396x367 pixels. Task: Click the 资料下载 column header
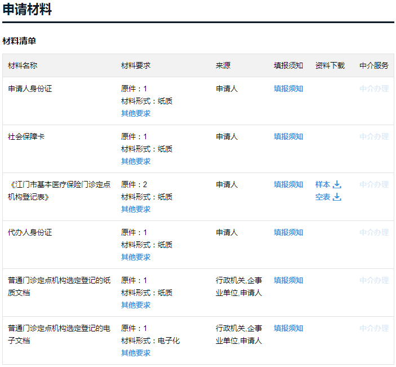pyautogui.click(x=330, y=66)
